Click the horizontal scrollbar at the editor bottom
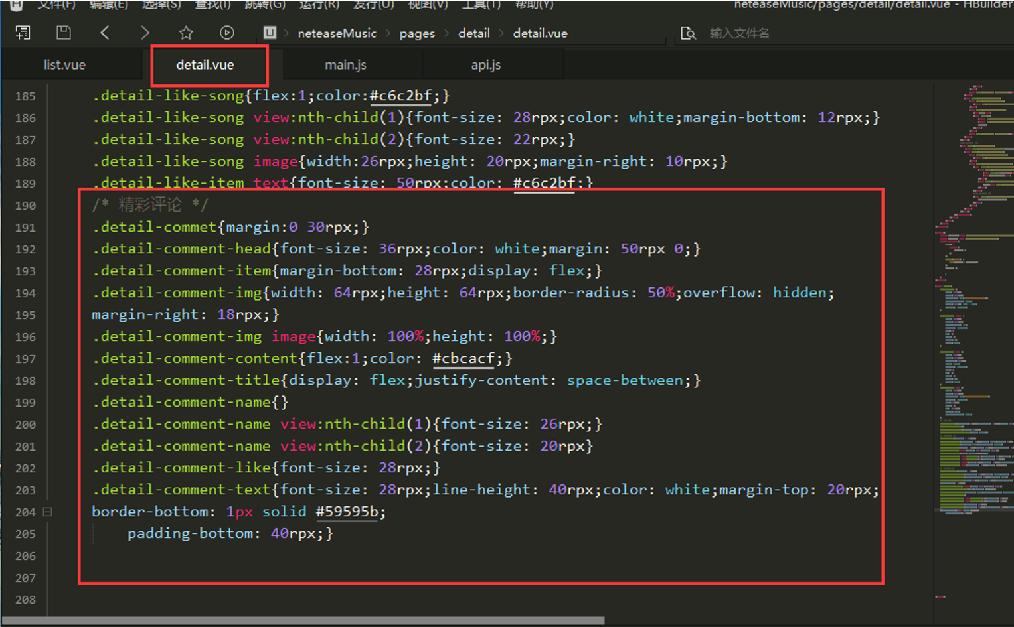Image resolution: width=1014 pixels, height=627 pixels. (303, 621)
